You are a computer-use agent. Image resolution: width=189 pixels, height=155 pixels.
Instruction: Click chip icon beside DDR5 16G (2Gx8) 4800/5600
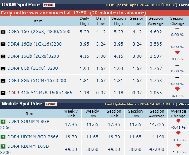3,32
